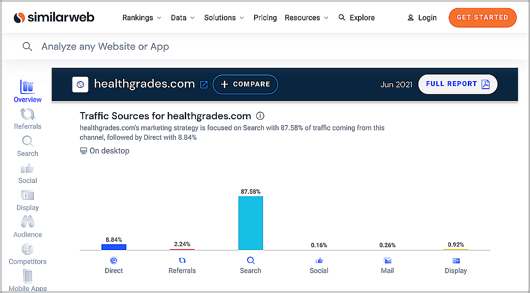Expand the Data dropdown menu

[x=183, y=18]
